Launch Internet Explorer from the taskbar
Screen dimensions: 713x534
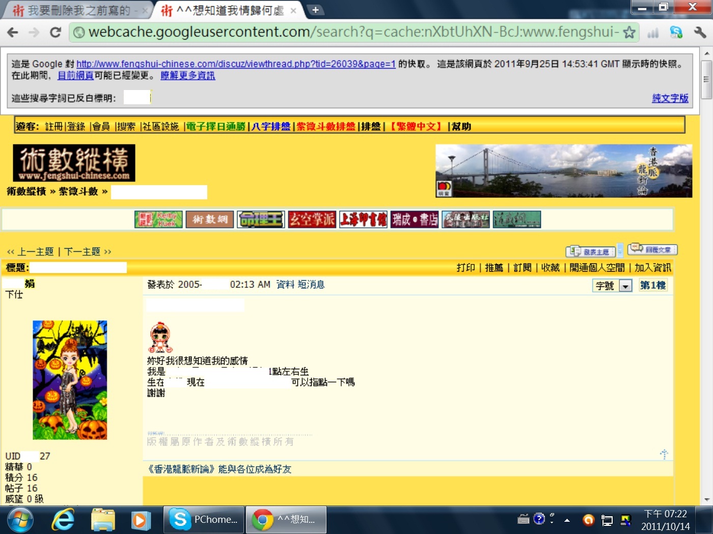(63, 520)
